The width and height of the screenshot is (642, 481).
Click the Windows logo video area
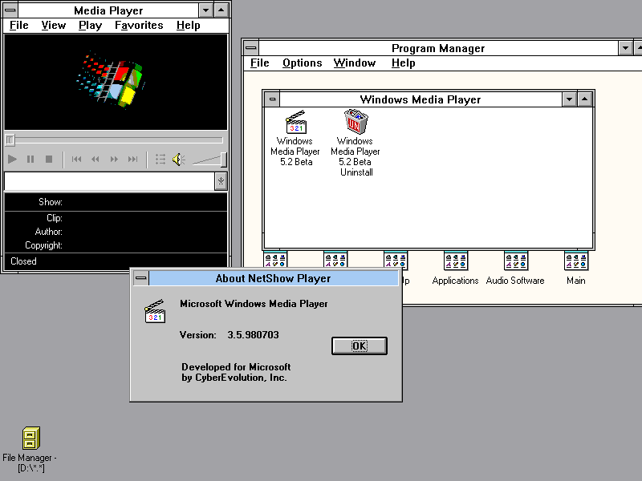click(x=116, y=82)
